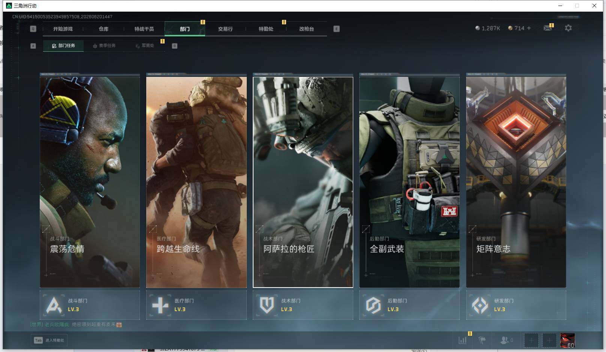606x352 pixels.
Task: Open the 跨越生命线 medical department card
Action: point(196,182)
